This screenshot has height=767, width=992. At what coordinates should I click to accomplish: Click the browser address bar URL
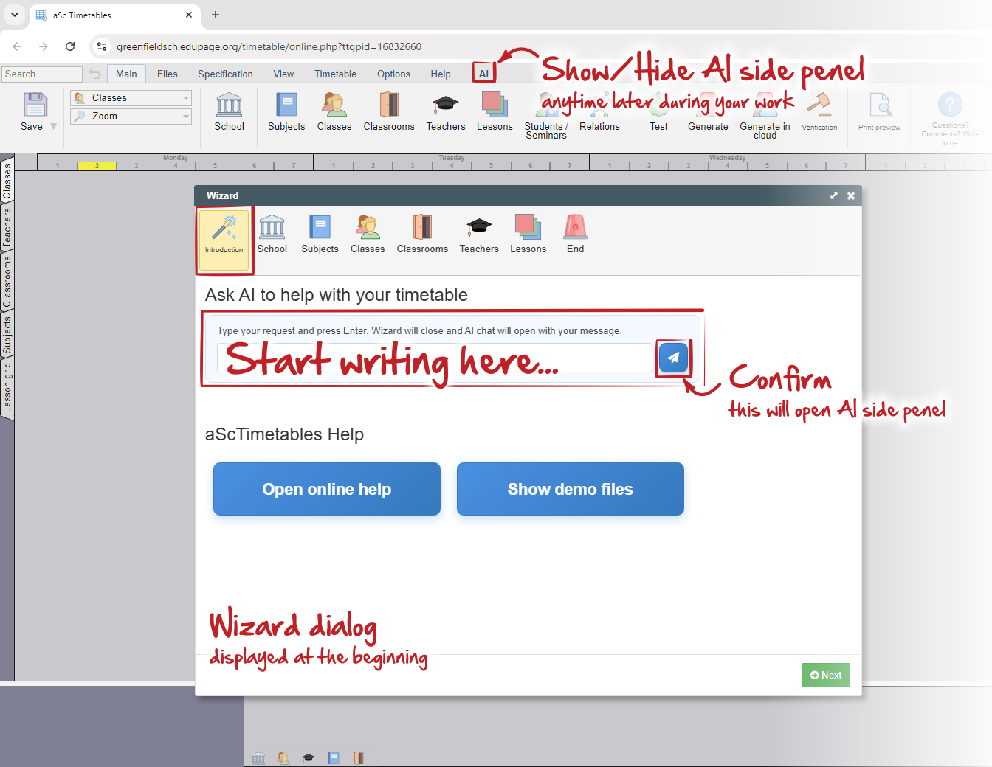(x=269, y=46)
